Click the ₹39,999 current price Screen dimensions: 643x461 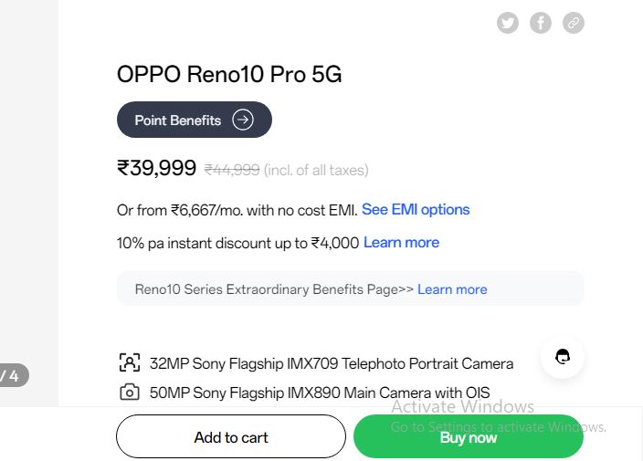pyautogui.click(x=157, y=168)
